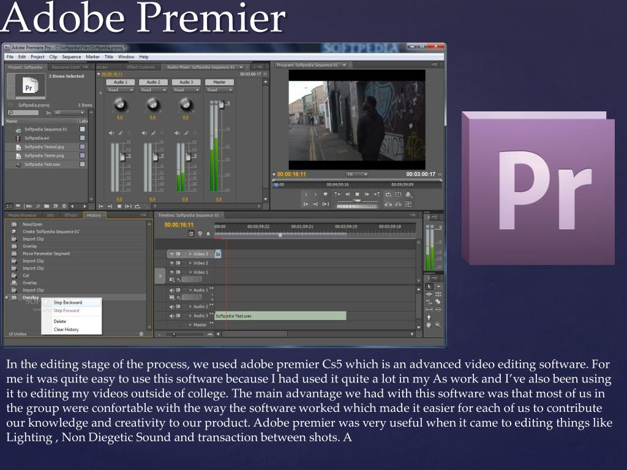The image size is (627, 470).
Task: Mute Audio 1 track in Audio Mixer
Action: [x=111, y=133]
